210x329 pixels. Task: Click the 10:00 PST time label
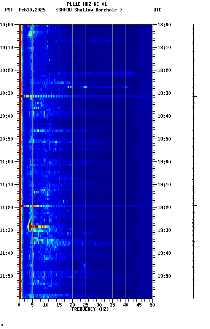tap(6, 25)
